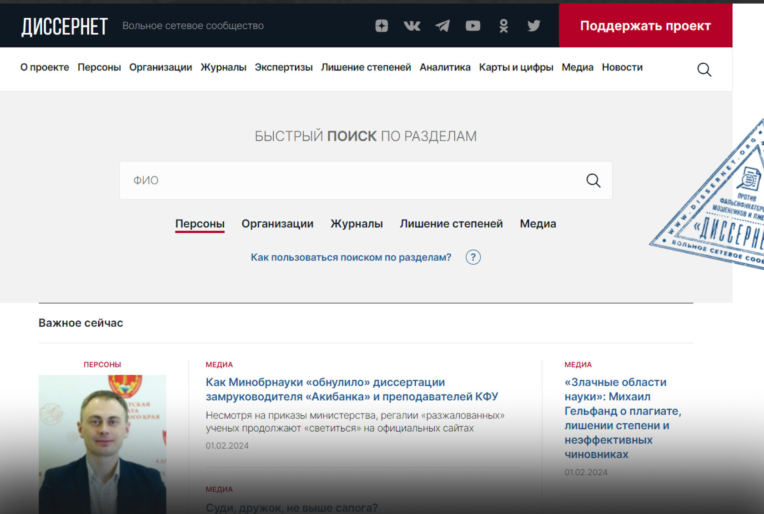The height and width of the screenshot is (514, 764).
Task: Click the Поддержать проект button
Action: [645, 25]
